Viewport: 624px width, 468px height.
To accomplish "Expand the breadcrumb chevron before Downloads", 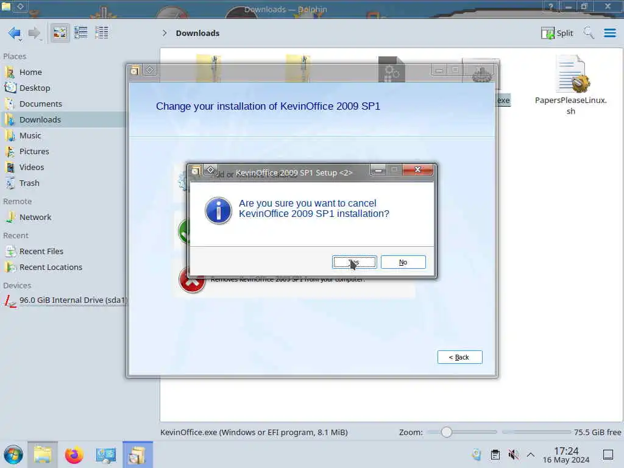I will click(x=165, y=33).
